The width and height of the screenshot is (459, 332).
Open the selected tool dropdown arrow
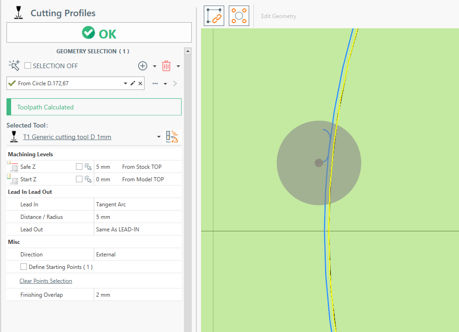pos(159,137)
